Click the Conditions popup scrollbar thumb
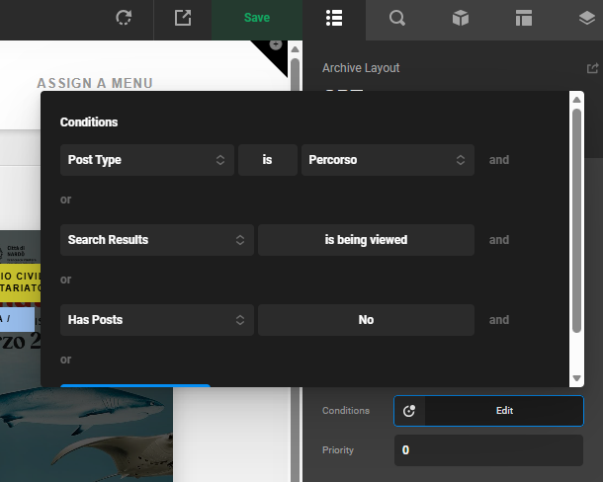Screen dimensions: 603x482 (576, 220)
